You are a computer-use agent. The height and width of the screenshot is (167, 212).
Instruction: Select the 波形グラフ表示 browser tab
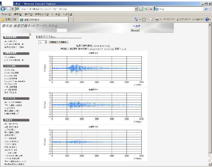click(44, 20)
